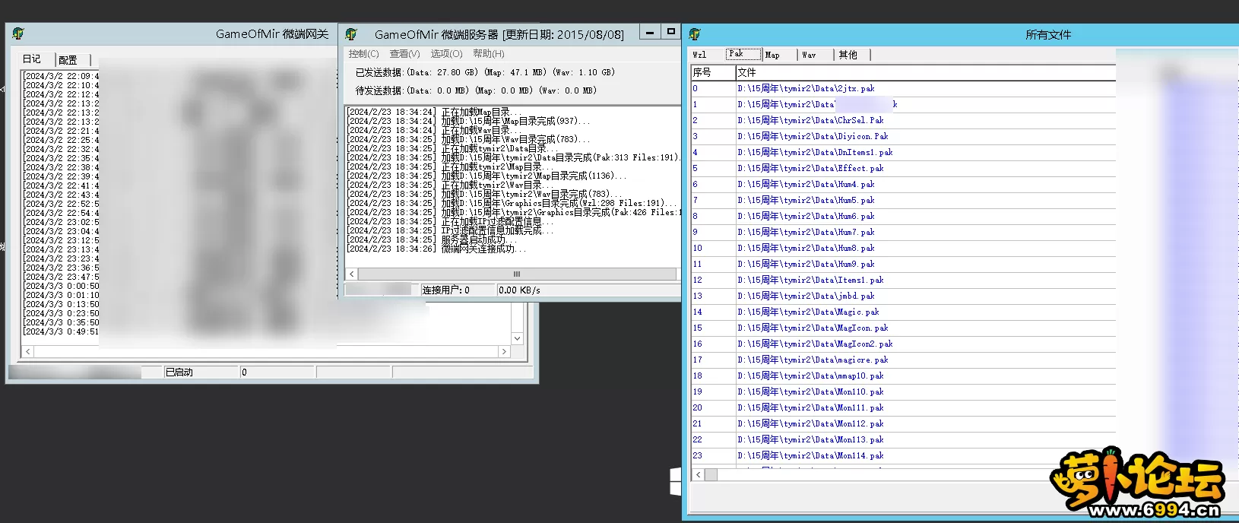1239x523 pixels.
Task: Click gateway log horizontal scrollbar right arrow
Action: tap(503, 352)
